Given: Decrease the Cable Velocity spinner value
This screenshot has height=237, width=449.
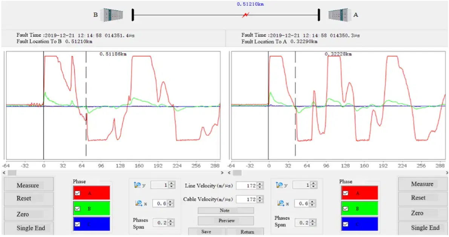Looking at the screenshot, I should click(260, 201).
